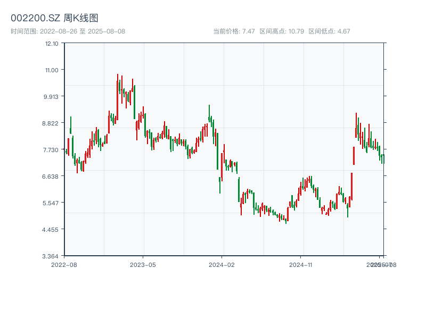Click the 8.822 y-axis price label
Image resolution: width=426 pixels, height=319 pixels.
click(x=52, y=123)
